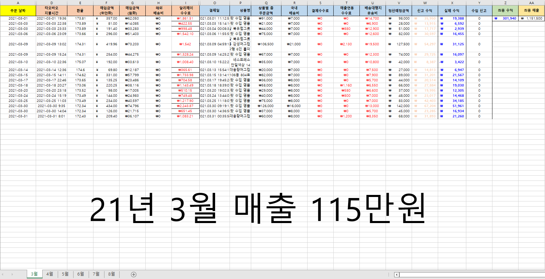
Task: Click the tab-bar split handle dots
Action: click(389, 275)
